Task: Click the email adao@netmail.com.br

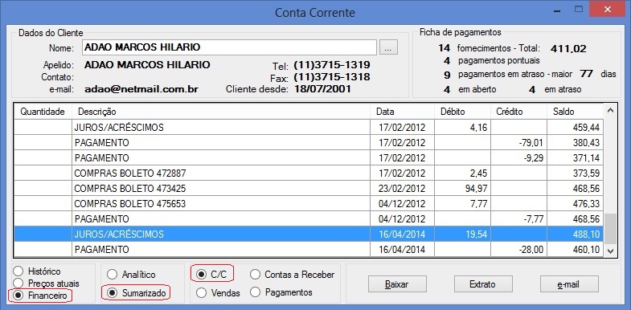Action: [141, 89]
